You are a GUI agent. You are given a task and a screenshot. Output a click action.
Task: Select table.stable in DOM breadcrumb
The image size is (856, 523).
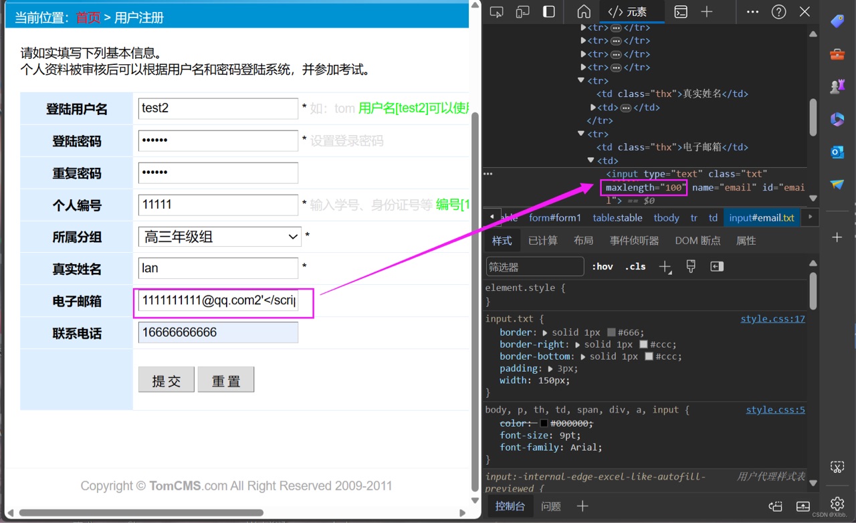(617, 217)
